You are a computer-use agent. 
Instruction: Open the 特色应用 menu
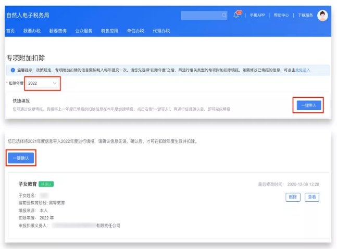(109, 31)
